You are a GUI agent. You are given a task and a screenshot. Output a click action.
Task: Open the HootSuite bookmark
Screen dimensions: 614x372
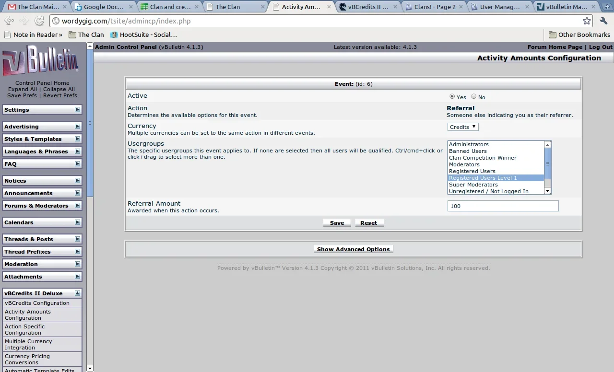[x=143, y=35]
